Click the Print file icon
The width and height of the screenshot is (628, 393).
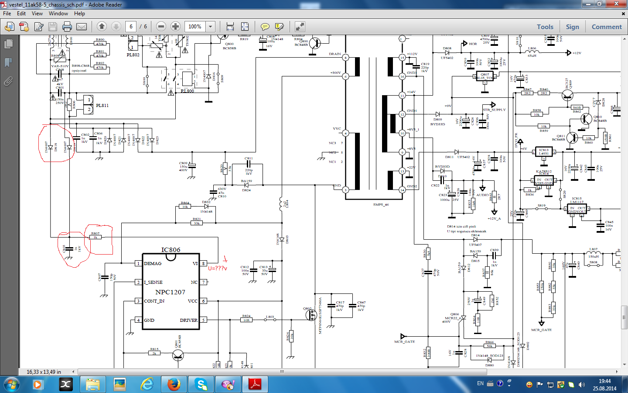[x=67, y=27]
